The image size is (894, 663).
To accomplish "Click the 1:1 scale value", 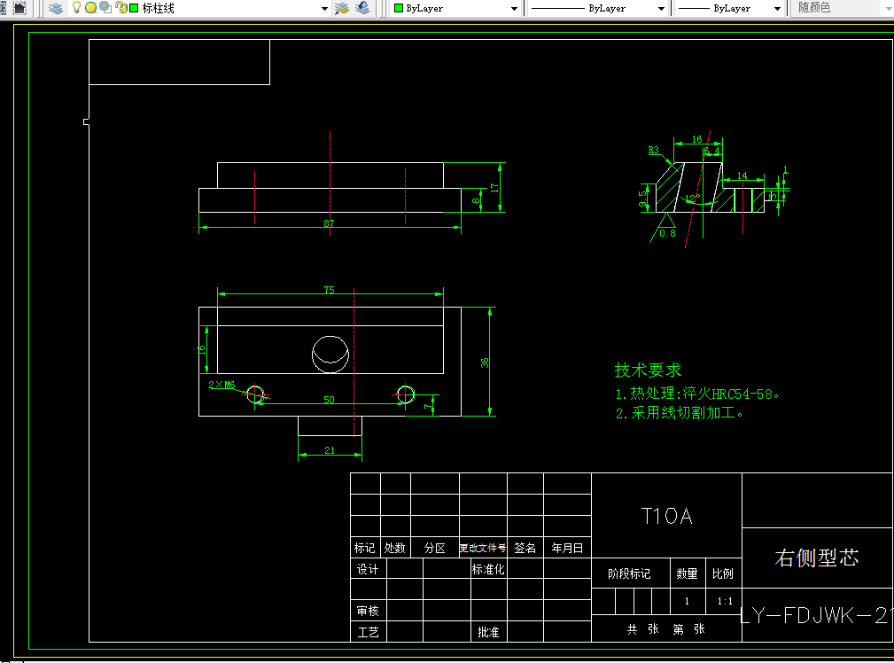I will 725,601.
